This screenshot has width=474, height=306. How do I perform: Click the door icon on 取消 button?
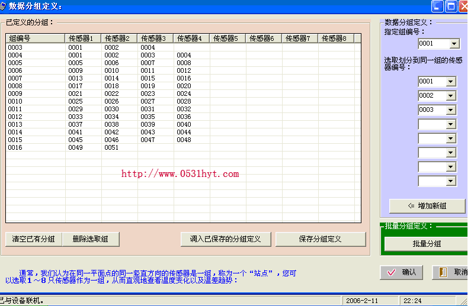tap(443, 272)
